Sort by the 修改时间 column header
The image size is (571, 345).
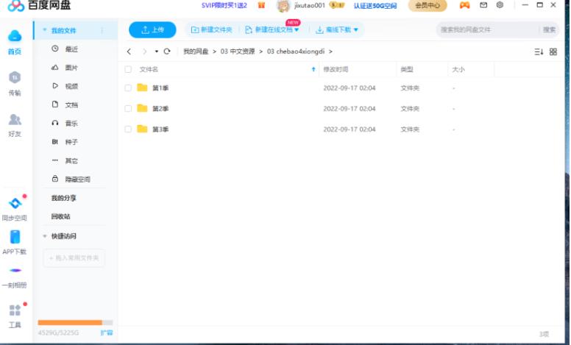click(336, 69)
